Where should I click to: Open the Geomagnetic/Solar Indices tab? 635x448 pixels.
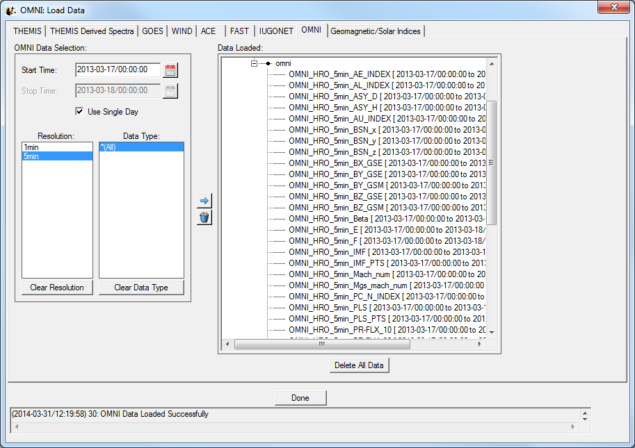pos(376,31)
